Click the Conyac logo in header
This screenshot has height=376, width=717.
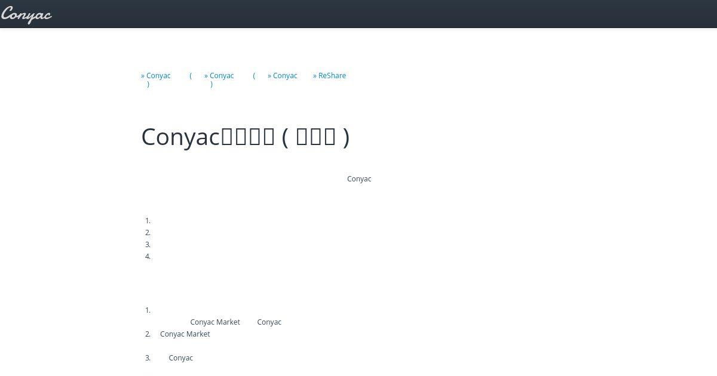[26, 14]
